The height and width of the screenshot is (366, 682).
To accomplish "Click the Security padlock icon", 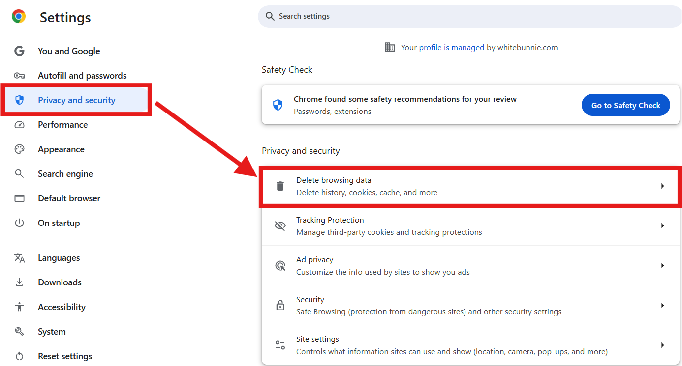I will coord(280,306).
